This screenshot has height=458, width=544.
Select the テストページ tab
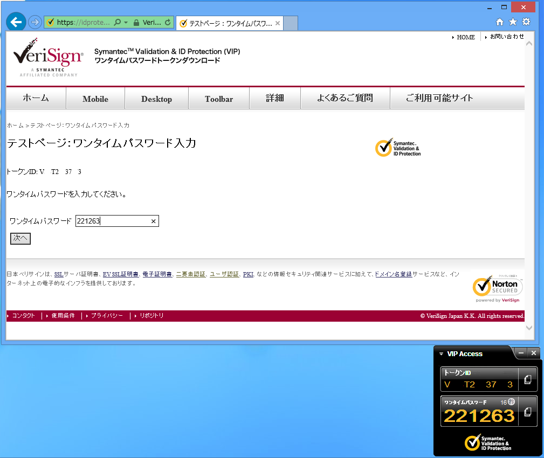click(230, 23)
